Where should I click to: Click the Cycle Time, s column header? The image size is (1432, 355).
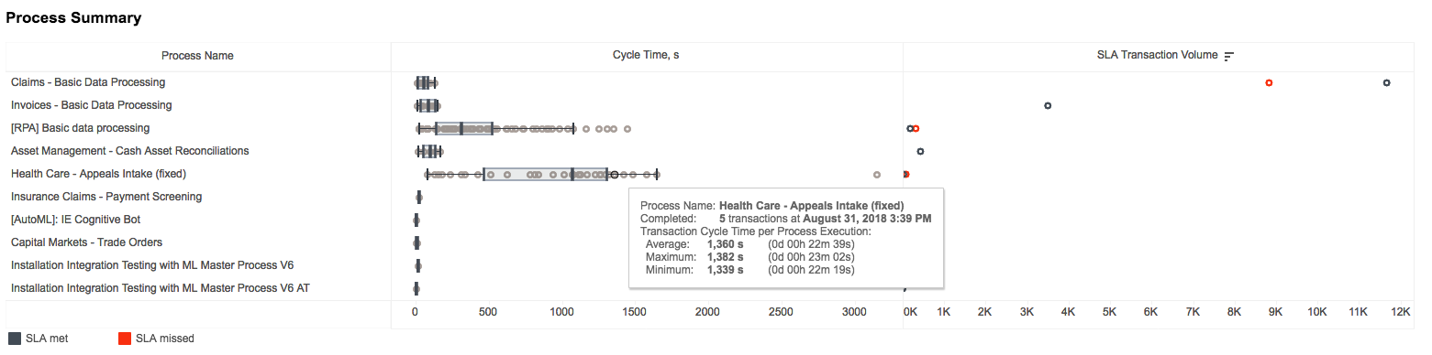(646, 56)
